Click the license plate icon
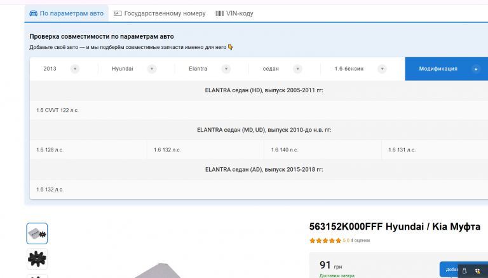The height and width of the screenshot is (278, 488). pos(118,13)
